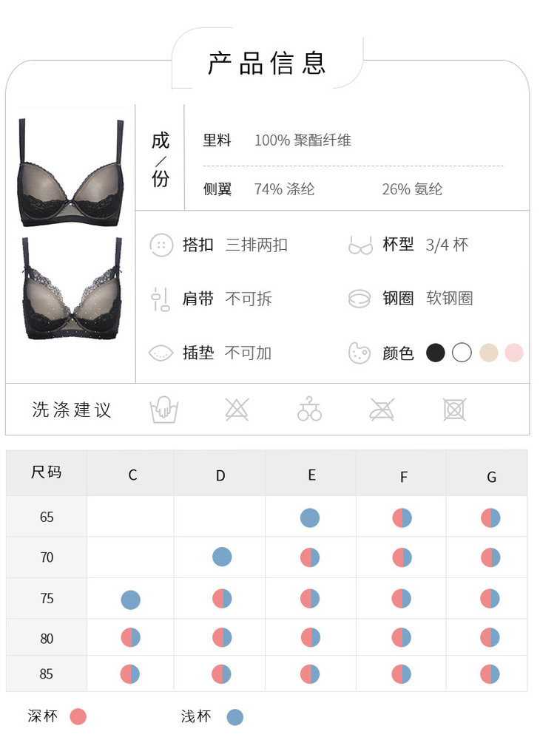Click the 65E size dot

[310, 517]
